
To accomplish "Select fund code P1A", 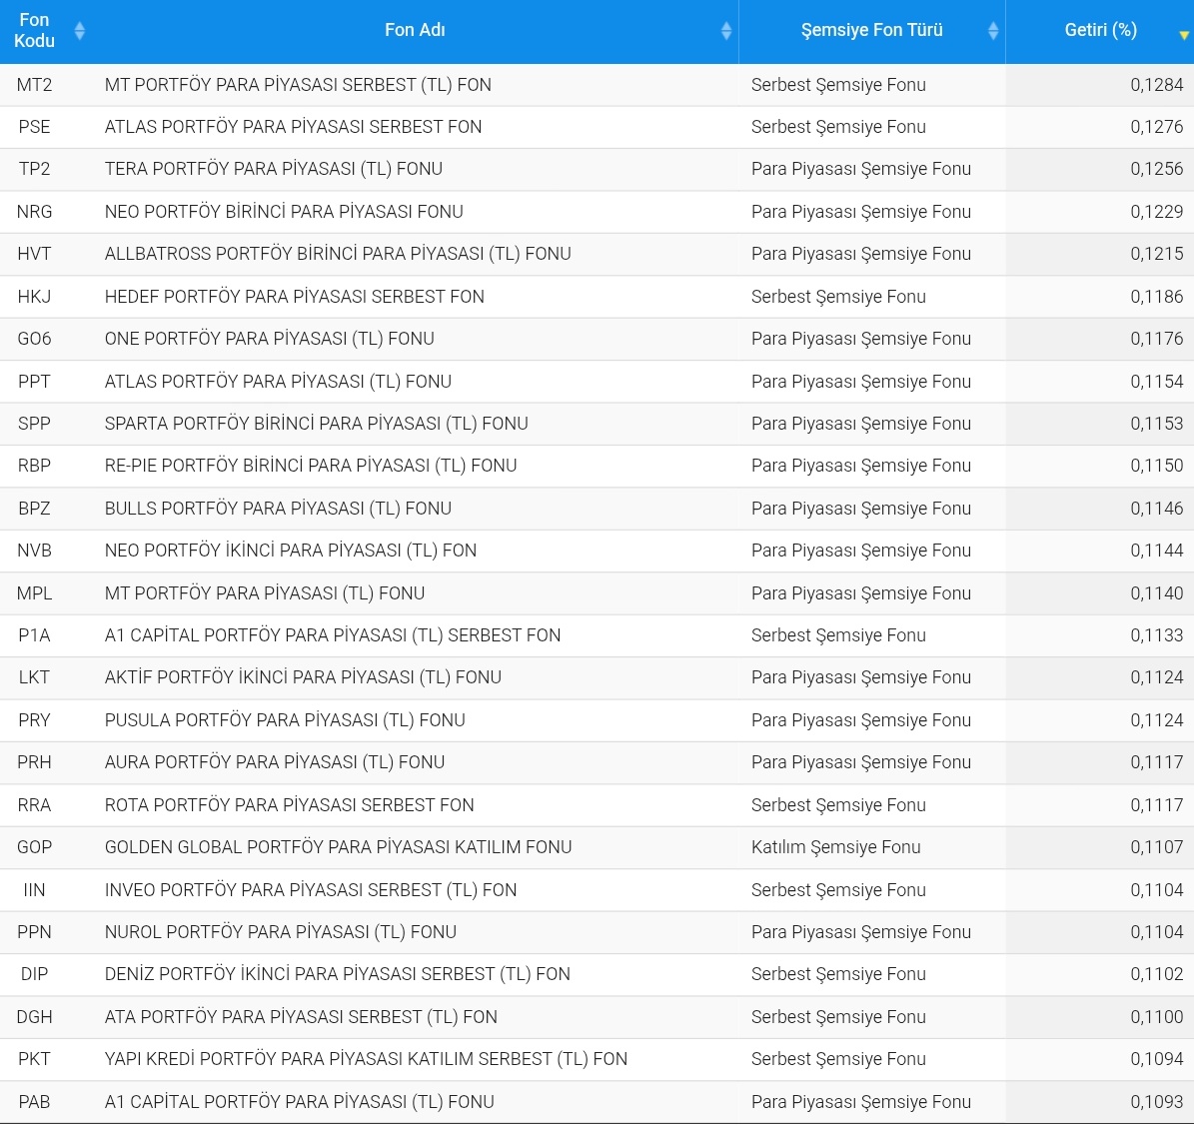I will pos(34,635).
